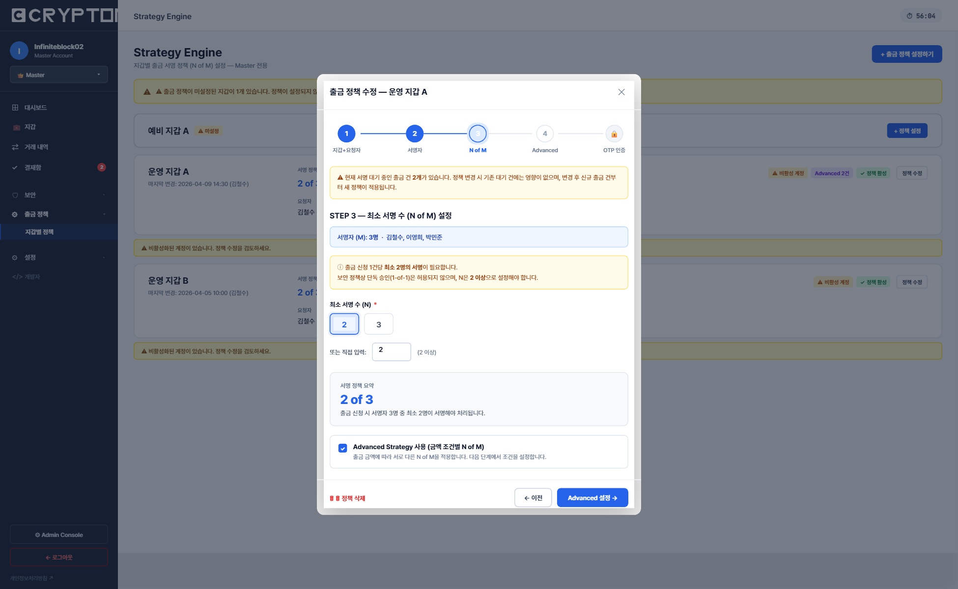Viewport: 958px width, 589px height.
Task: Go to step 2 서명자 circle
Action: [415, 134]
